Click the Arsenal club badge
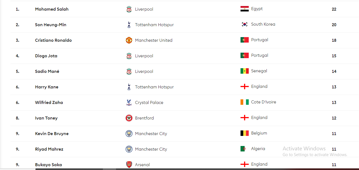 (129, 165)
